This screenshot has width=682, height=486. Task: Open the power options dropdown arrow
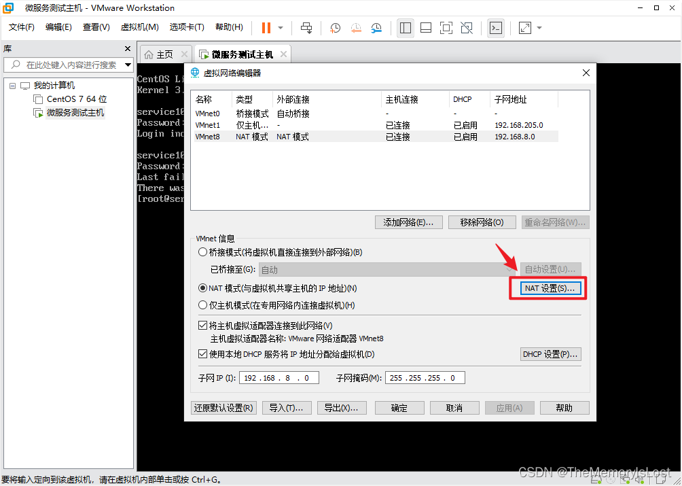pos(281,28)
